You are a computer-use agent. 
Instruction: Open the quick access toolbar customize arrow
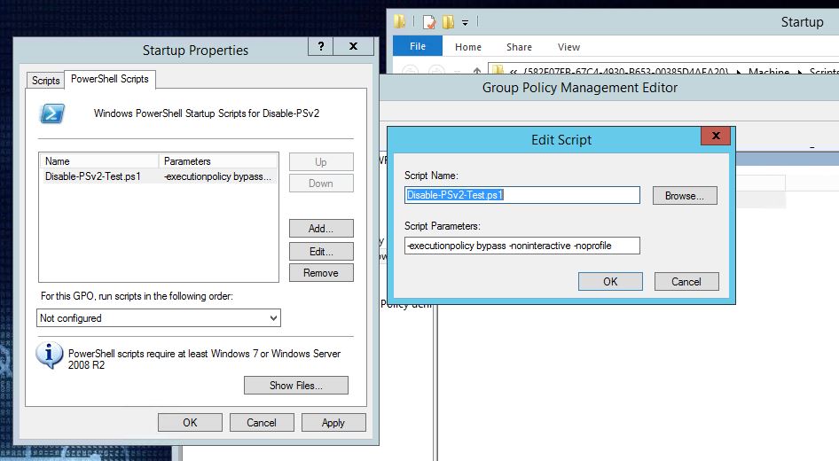click(x=465, y=22)
